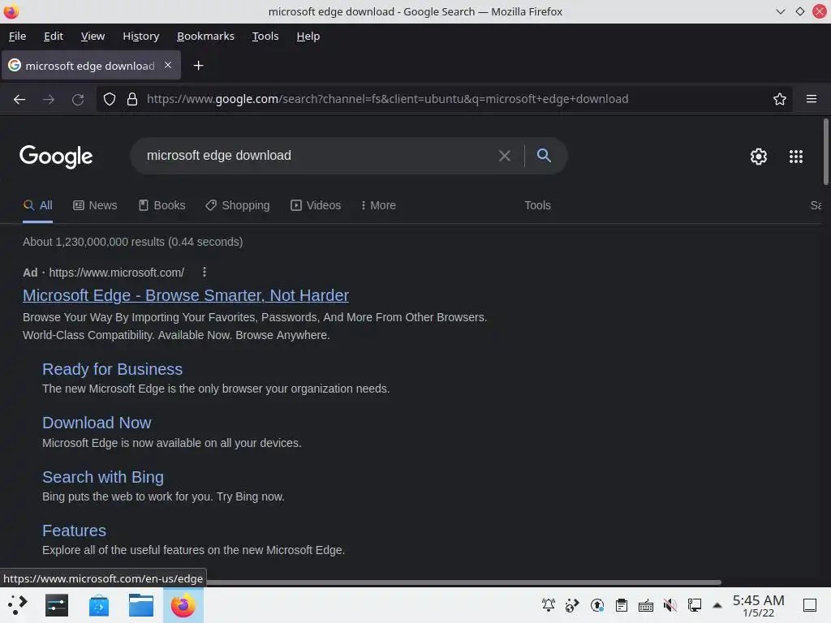Open the Help menu
The width and height of the screenshot is (831, 623).
pyautogui.click(x=308, y=36)
